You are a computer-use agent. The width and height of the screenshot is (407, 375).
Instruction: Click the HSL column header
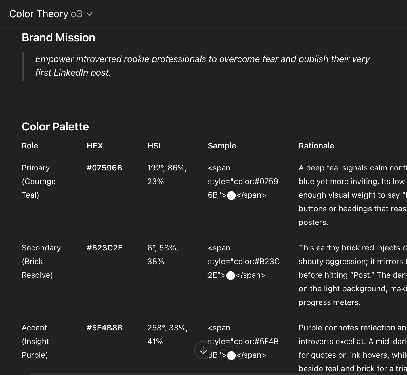coord(155,146)
